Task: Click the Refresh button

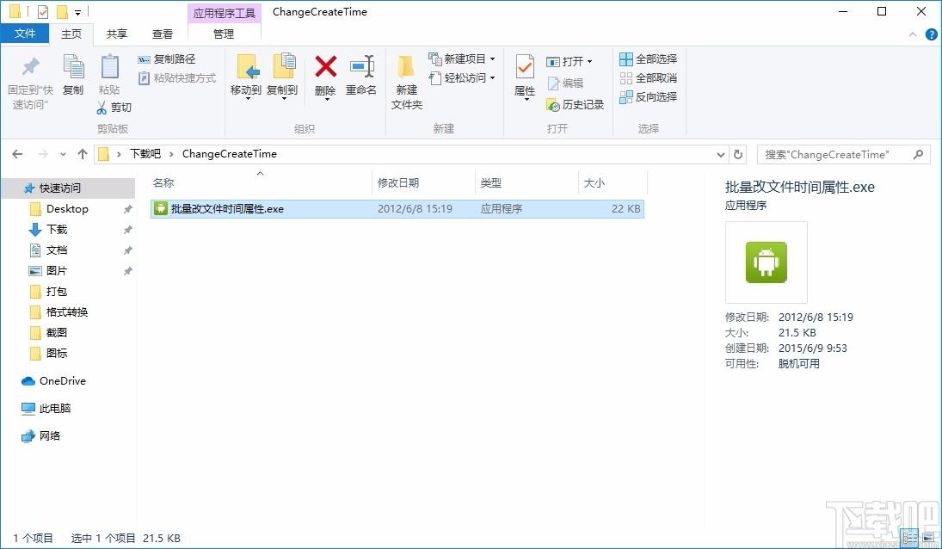Action: pos(738,154)
